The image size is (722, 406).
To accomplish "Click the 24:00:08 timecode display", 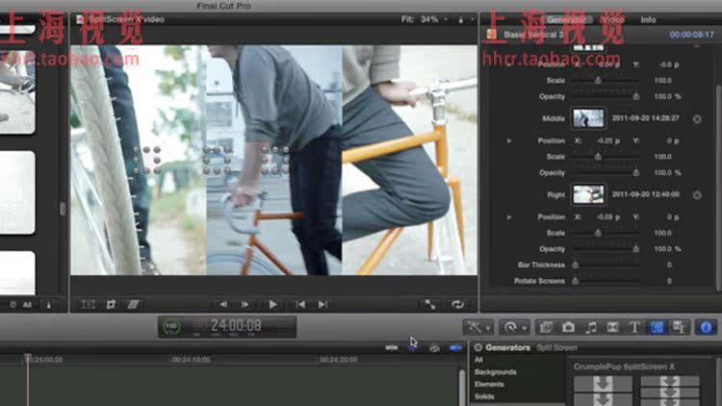I will pos(236,326).
